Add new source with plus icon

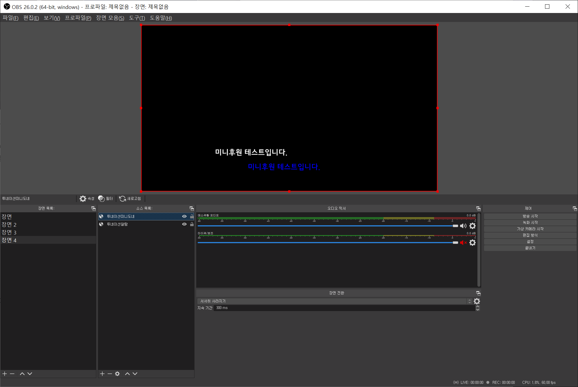(x=102, y=374)
